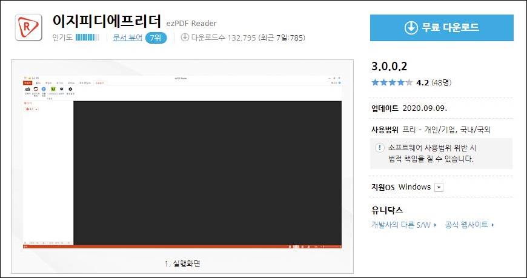527x278 pixels.
Task: Click the green square icon in the screenshot
Action: (53, 89)
